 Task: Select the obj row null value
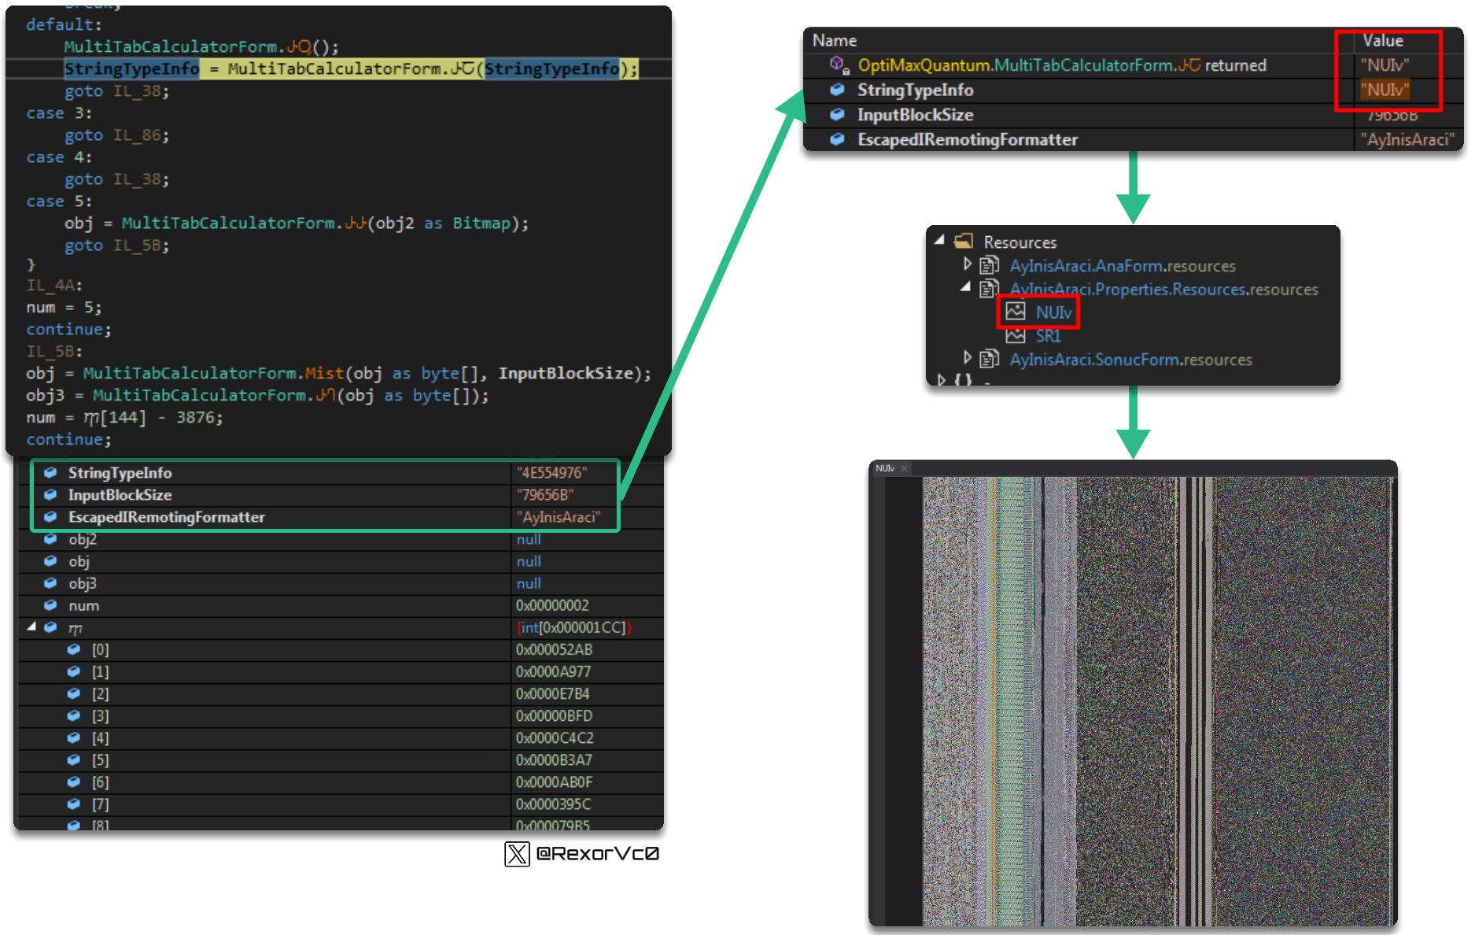pyautogui.click(x=529, y=561)
